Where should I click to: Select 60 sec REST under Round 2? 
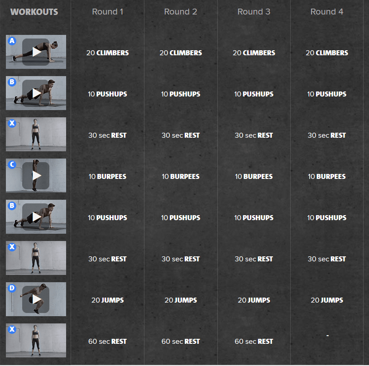tap(181, 342)
